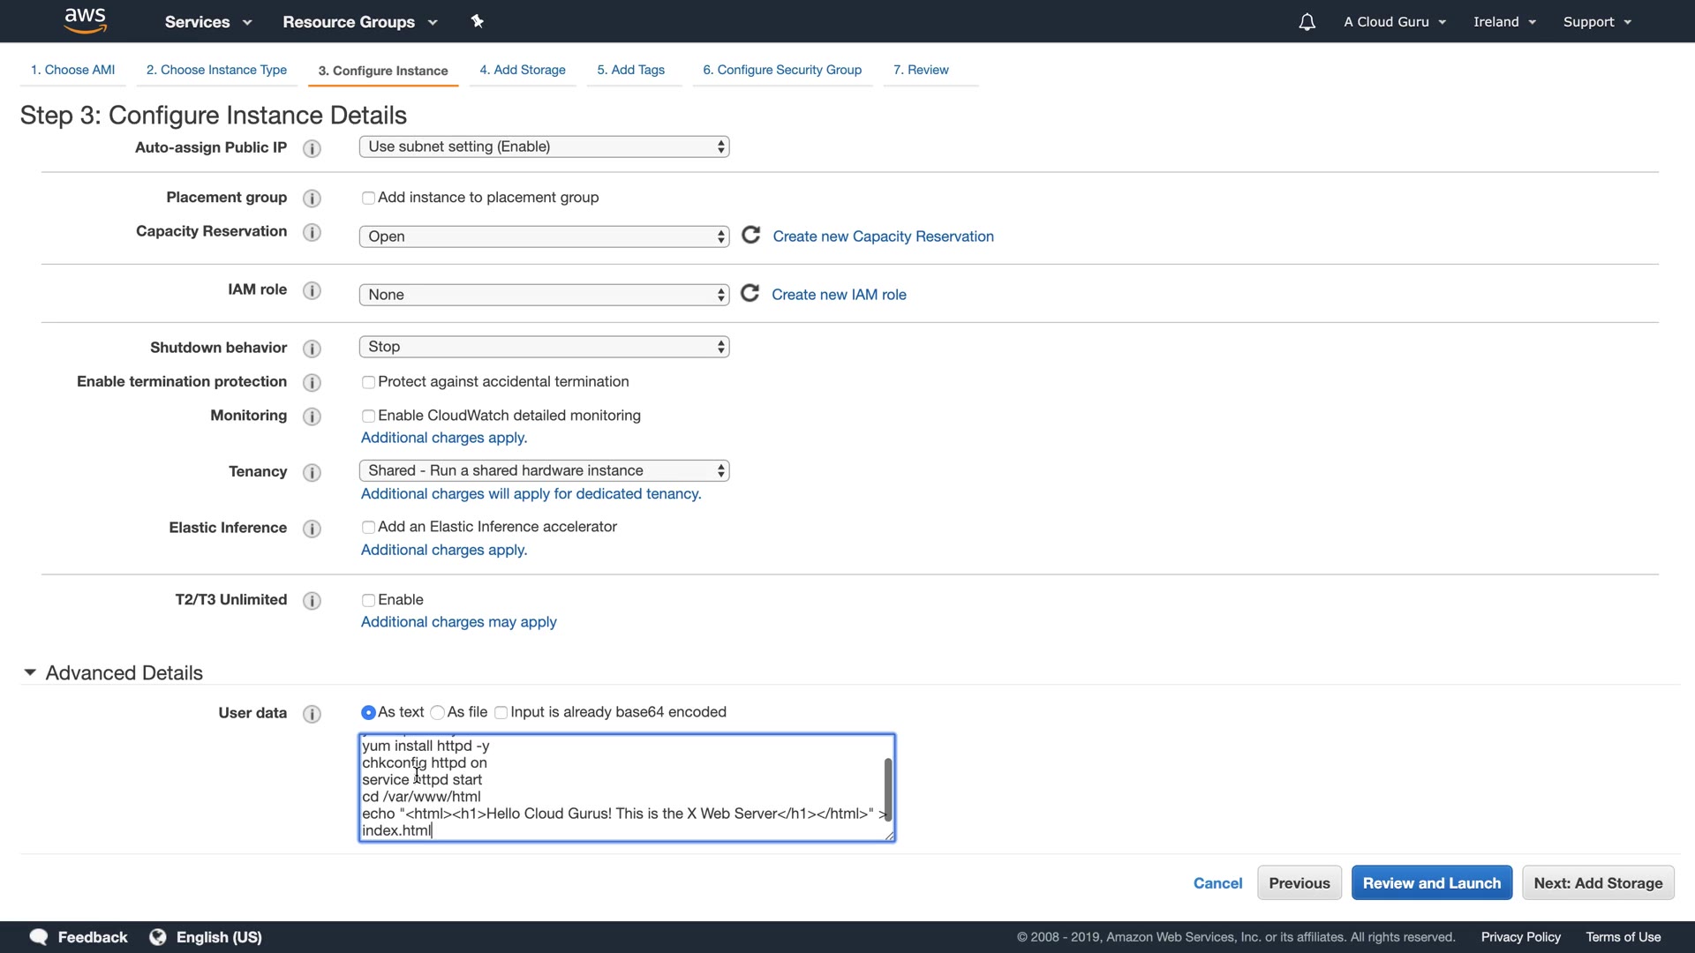
Task: Click the user data textarea scrollbar
Action: 887,788
